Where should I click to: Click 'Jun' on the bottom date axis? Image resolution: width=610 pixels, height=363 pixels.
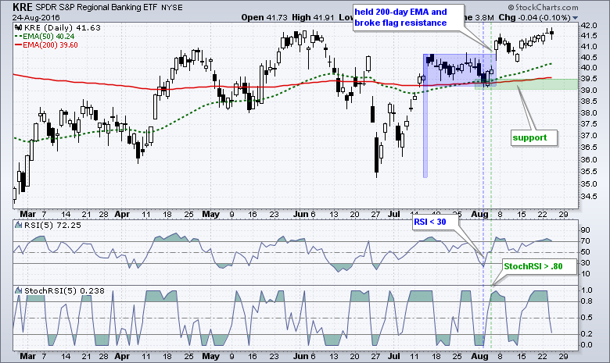click(x=301, y=357)
